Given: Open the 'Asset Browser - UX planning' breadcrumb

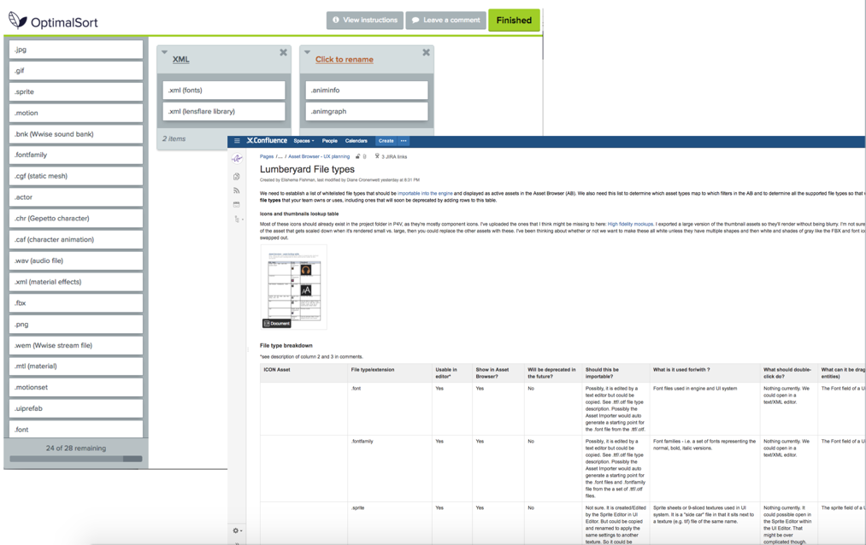Looking at the screenshot, I should point(319,156).
